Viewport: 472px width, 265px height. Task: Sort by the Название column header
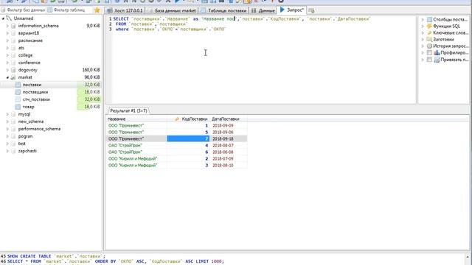click(x=136, y=119)
